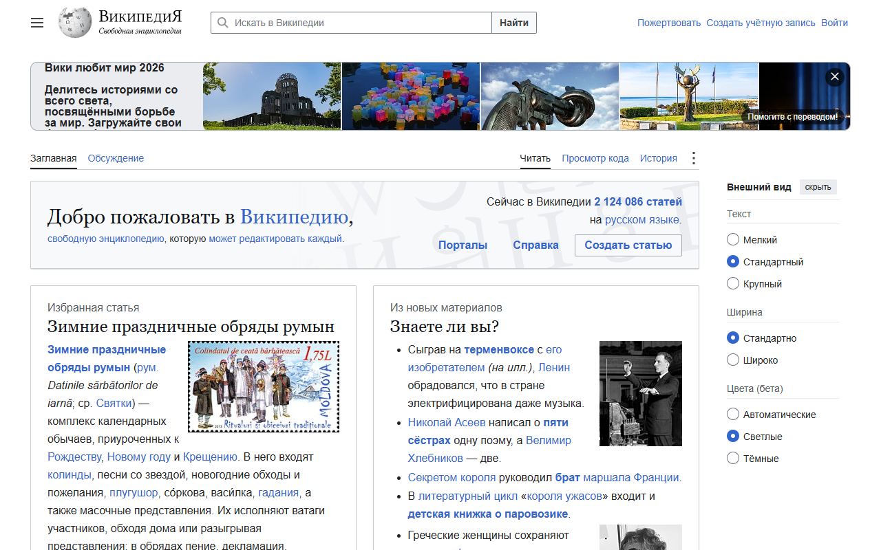Open the русском языке link
Viewport: 881px width, 550px height.
tap(641, 220)
